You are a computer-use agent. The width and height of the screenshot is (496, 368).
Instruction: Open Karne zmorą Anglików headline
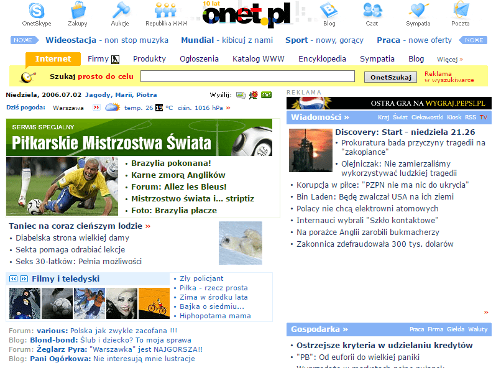(178, 175)
